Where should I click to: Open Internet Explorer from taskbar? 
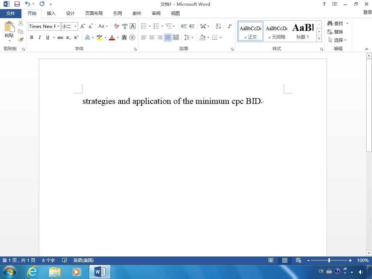[x=32, y=271]
